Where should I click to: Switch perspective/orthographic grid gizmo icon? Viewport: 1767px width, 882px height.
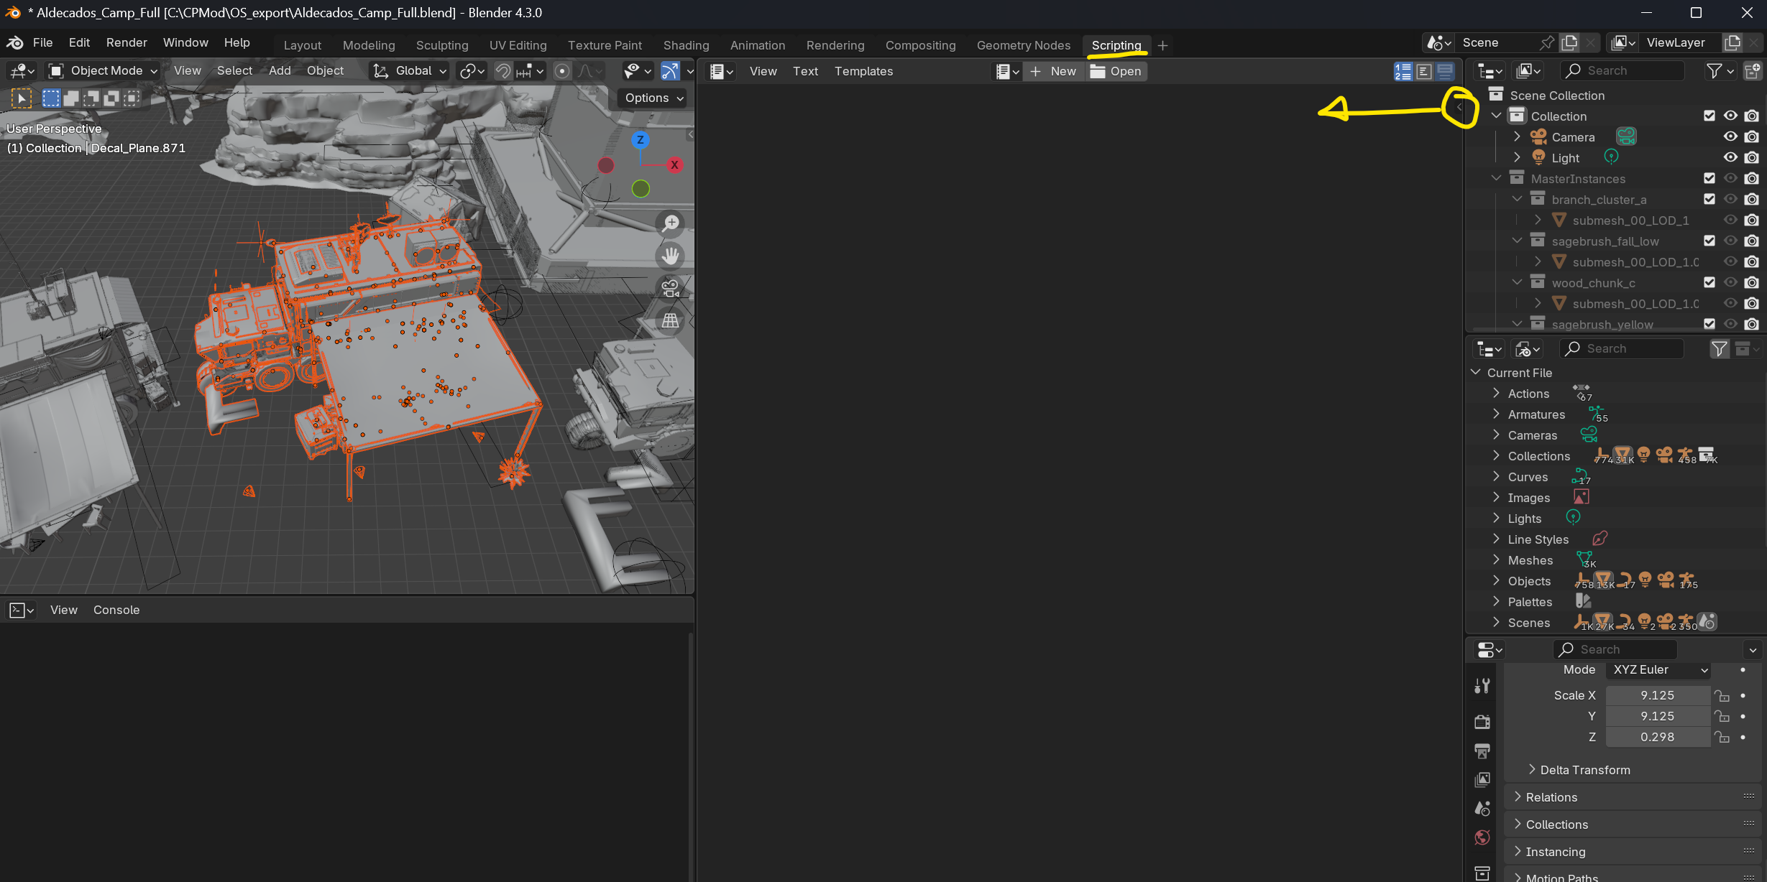[x=671, y=320]
